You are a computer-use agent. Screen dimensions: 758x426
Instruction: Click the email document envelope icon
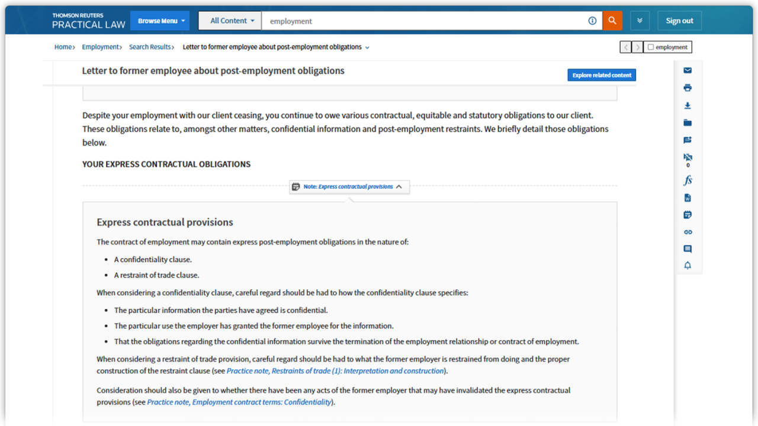click(688, 70)
